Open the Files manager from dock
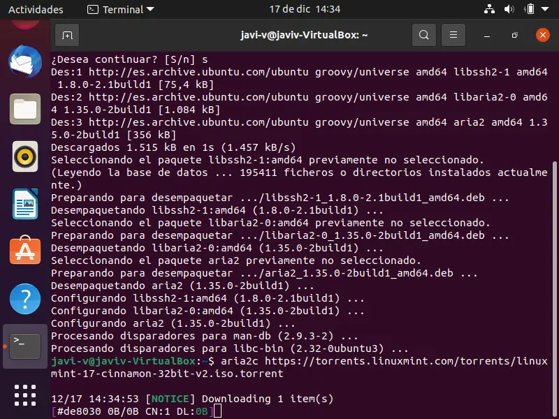 coord(25,109)
